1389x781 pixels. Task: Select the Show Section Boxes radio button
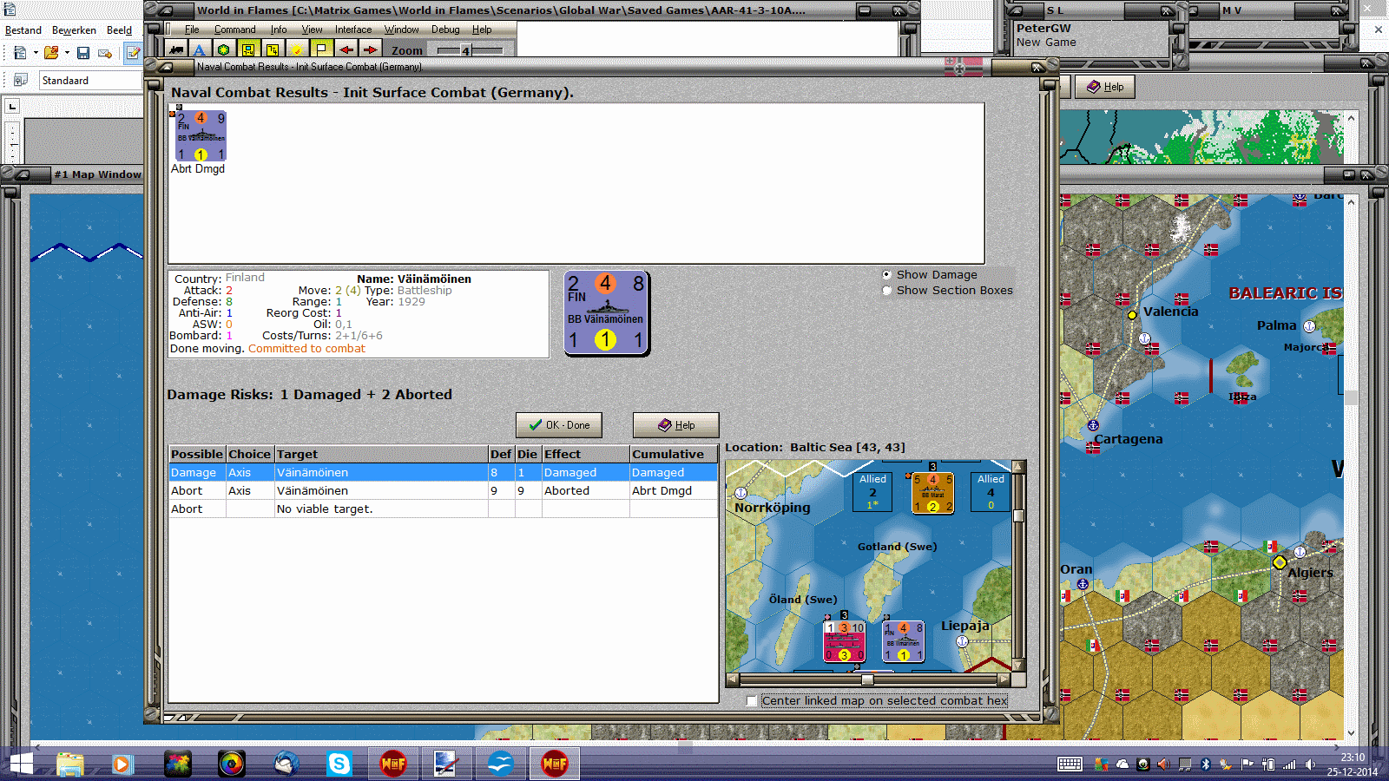pyautogui.click(x=886, y=290)
